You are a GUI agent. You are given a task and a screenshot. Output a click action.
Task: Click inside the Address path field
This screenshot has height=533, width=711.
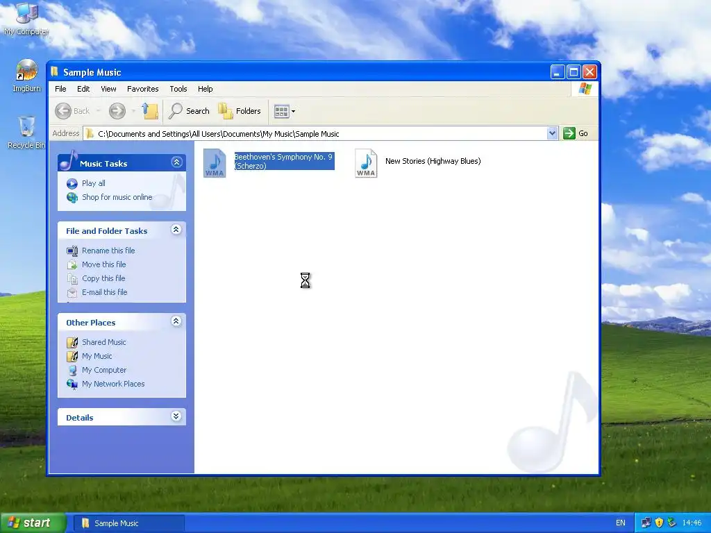pyautogui.click(x=315, y=134)
